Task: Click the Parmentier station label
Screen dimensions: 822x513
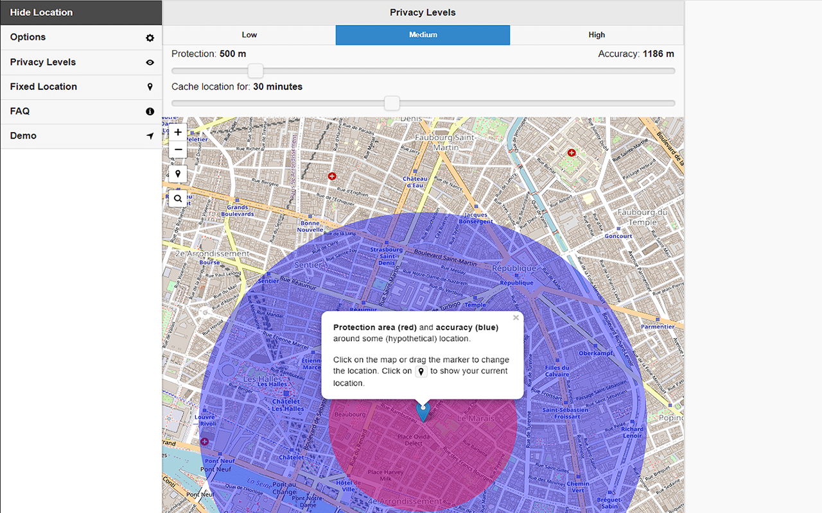Action: (x=658, y=326)
